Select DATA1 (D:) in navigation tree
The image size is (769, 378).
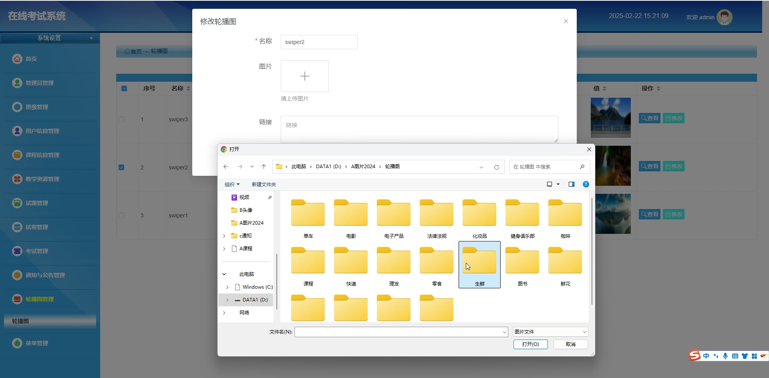tap(255, 300)
